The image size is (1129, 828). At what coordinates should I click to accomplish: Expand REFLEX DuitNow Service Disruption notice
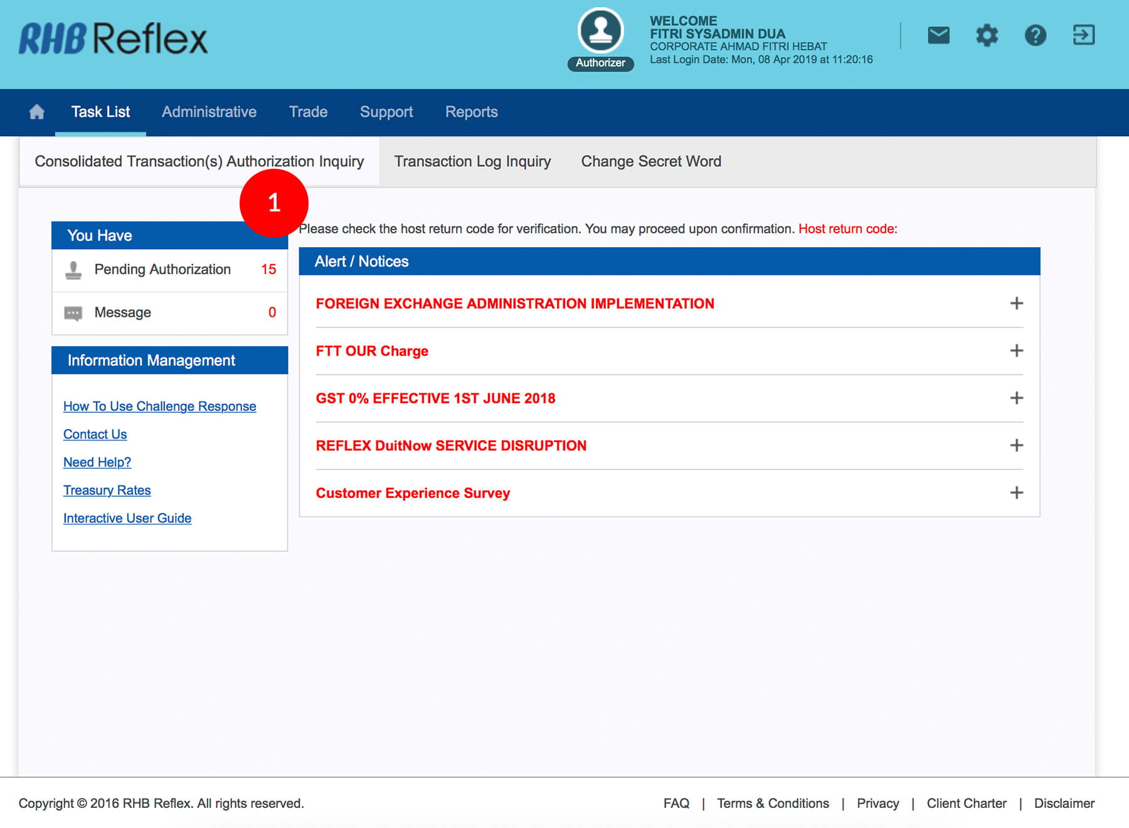click(1016, 445)
